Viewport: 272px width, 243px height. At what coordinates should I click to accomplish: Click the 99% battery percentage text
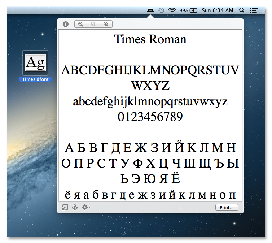pyautogui.click(x=184, y=10)
